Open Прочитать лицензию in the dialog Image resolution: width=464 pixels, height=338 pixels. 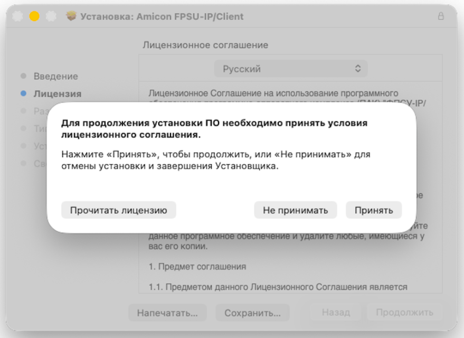coord(119,210)
